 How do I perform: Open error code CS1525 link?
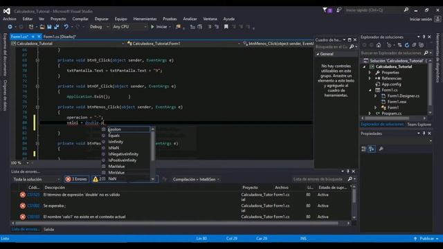tap(34, 195)
